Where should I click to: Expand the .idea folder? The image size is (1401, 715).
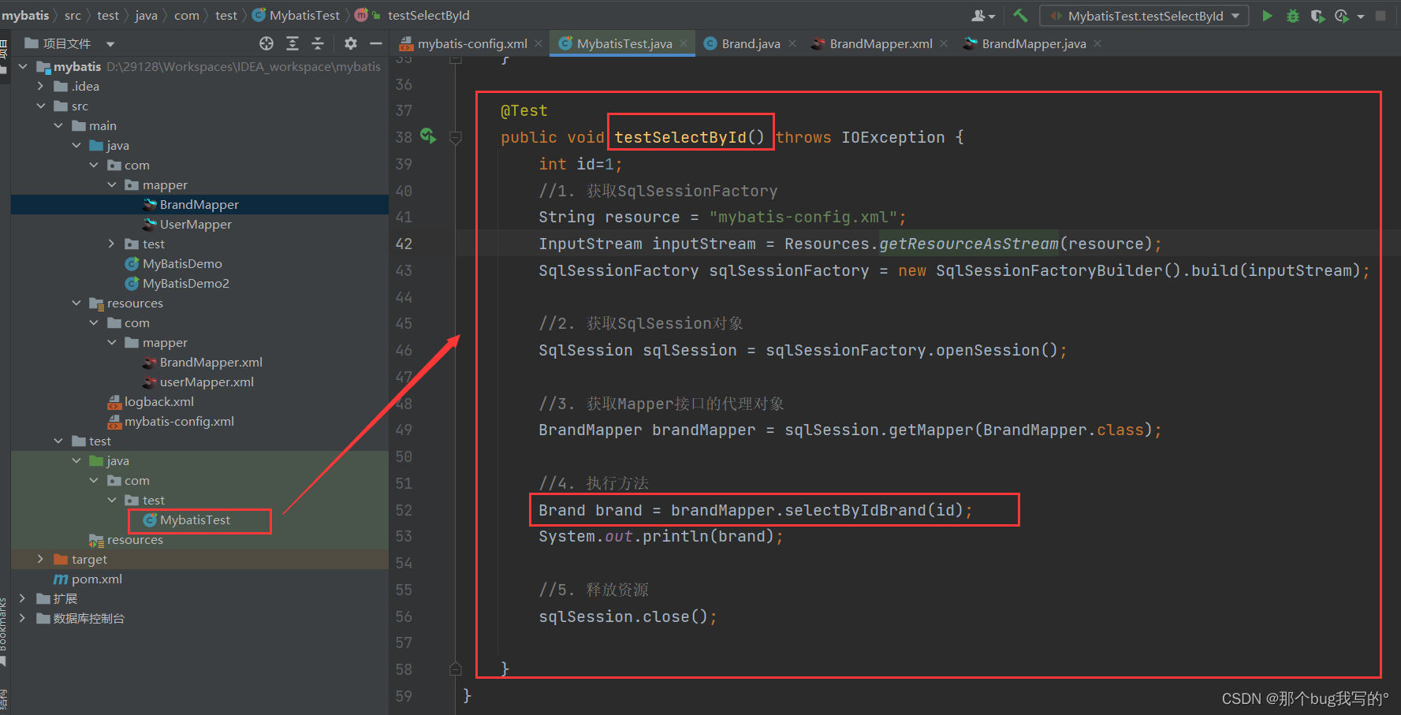coord(40,86)
